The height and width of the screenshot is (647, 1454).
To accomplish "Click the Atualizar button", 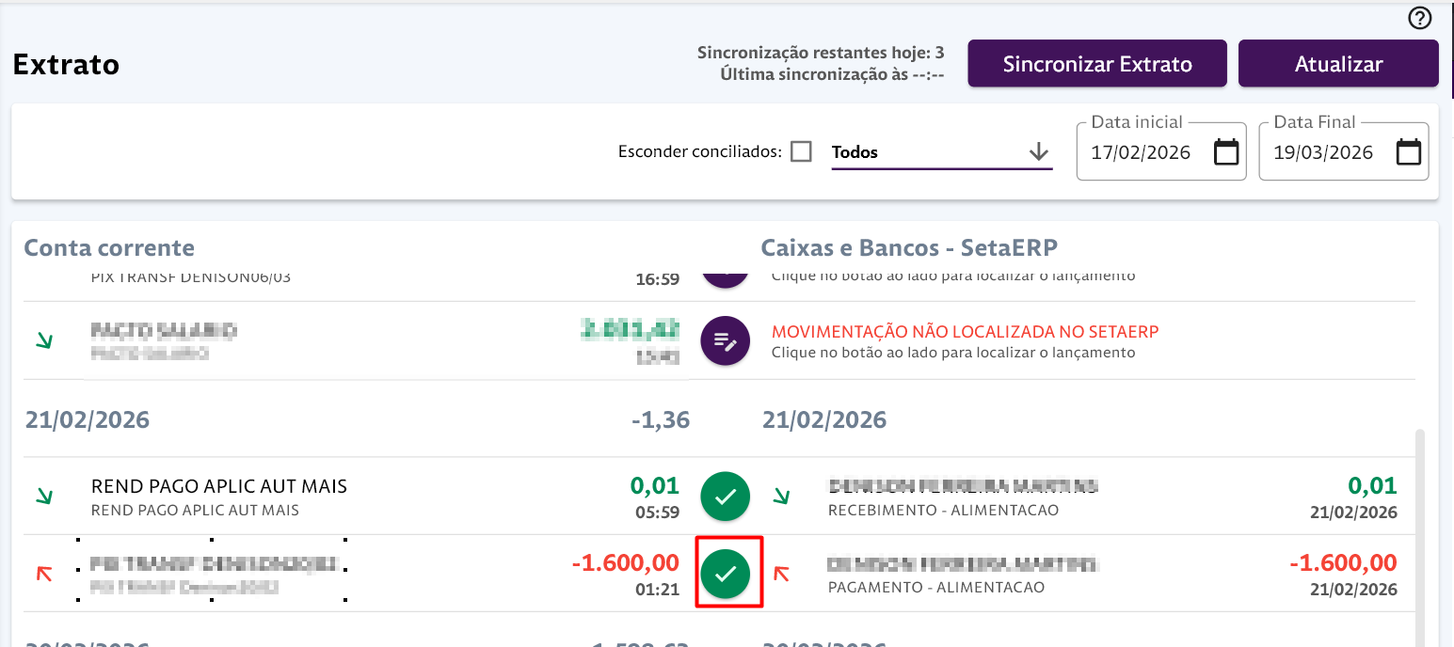I will [x=1338, y=64].
